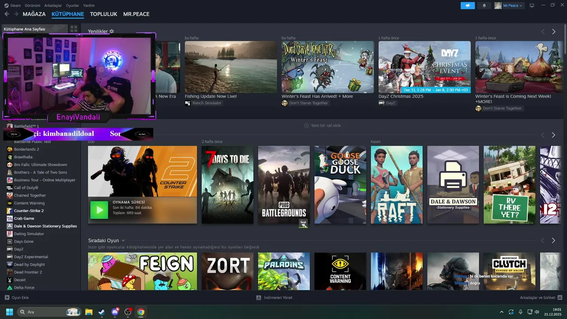The width and height of the screenshot is (567, 319).
Task: Open the Mr.Peace account dropdown
Action: pyautogui.click(x=513, y=6)
